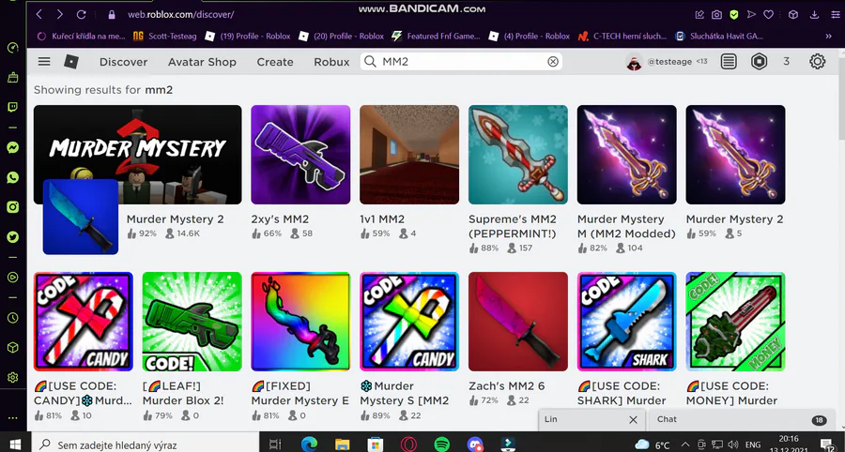Take a snapshot with the camera icon
Viewport: 845px width, 452px height.
click(716, 14)
